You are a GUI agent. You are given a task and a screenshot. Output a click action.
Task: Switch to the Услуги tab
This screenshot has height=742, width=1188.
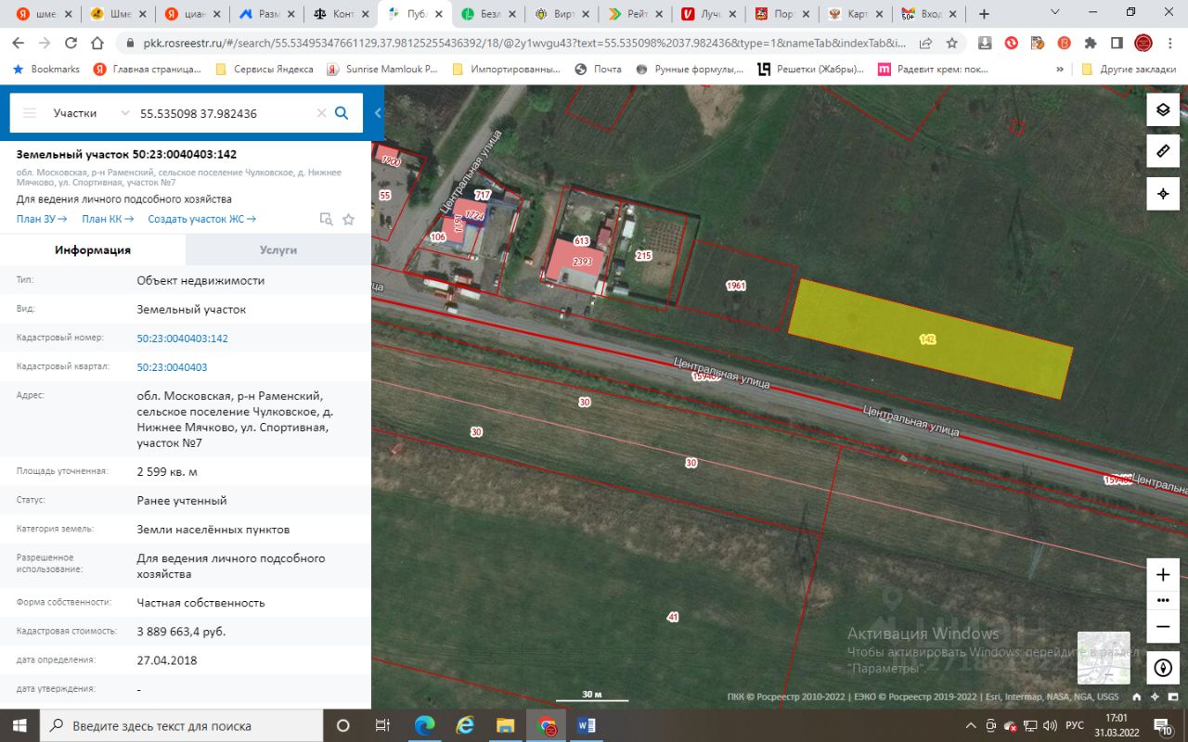(x=278, y=250)
